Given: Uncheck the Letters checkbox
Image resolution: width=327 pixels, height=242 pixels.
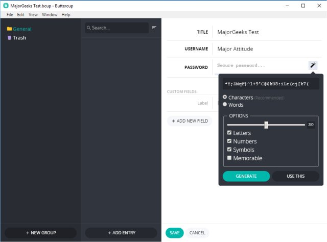Looking at the screenshot, I should pos(229,133).
